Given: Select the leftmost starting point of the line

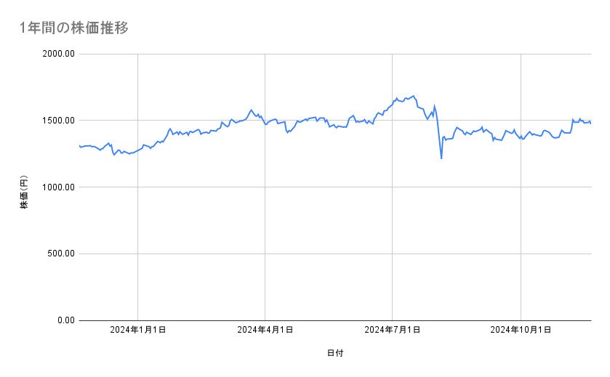Looking at the screenshot, I should [x=79, y=146].
